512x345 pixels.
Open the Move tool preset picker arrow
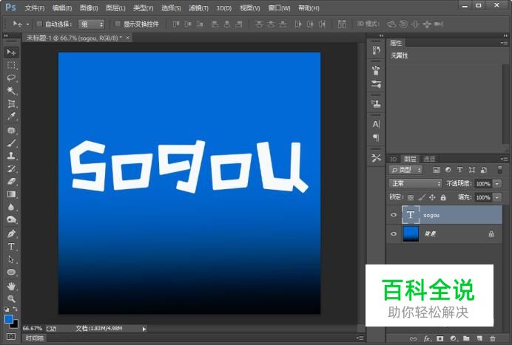(x=28, y=24)
